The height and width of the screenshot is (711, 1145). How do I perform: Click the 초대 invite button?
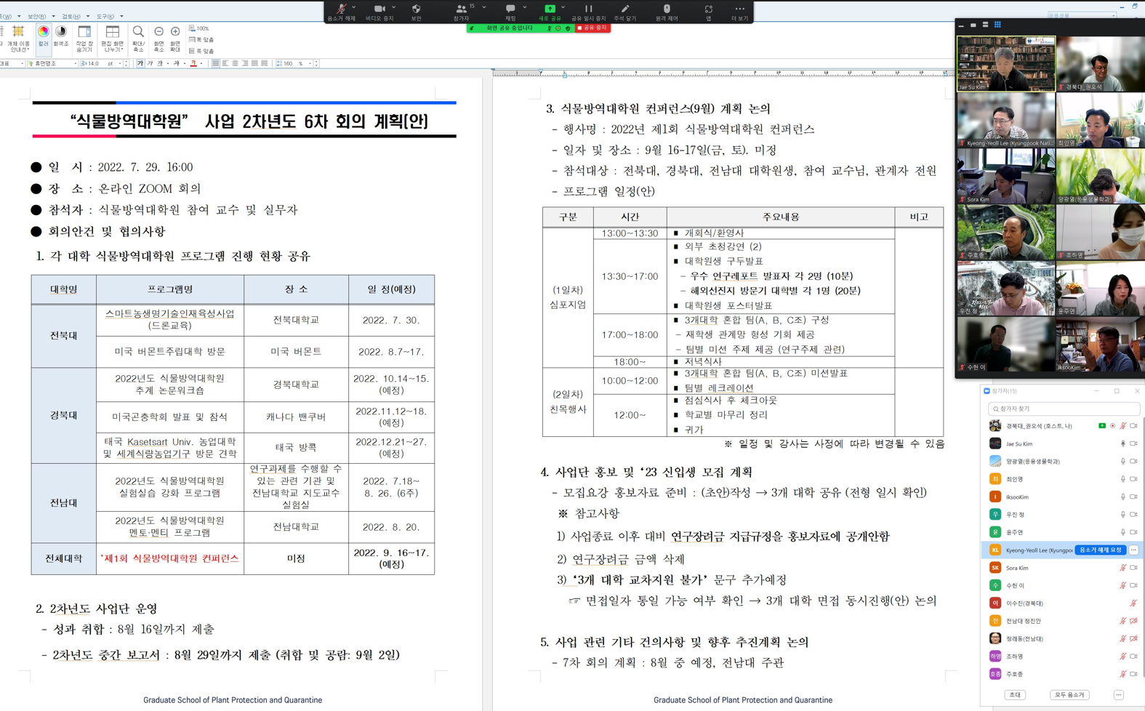1016,695
